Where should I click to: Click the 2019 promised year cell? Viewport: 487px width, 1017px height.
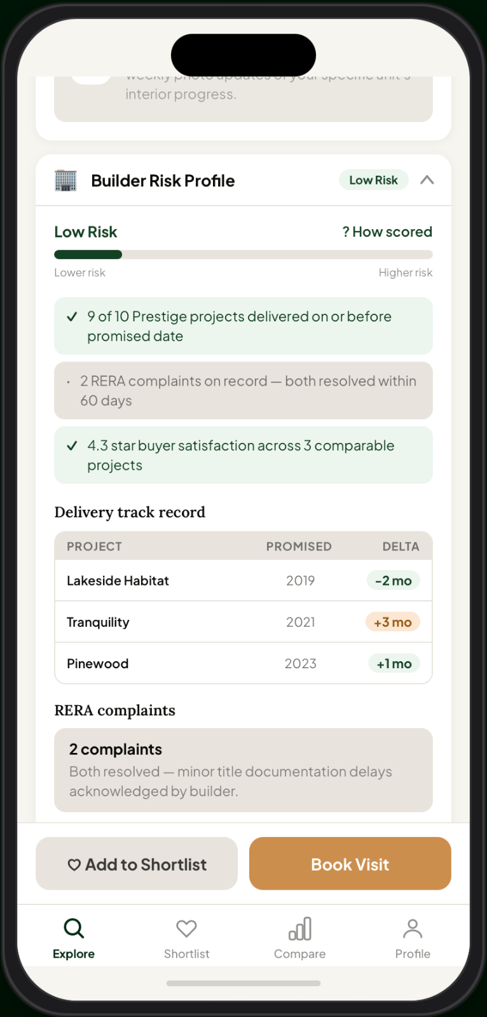(301, 580)
